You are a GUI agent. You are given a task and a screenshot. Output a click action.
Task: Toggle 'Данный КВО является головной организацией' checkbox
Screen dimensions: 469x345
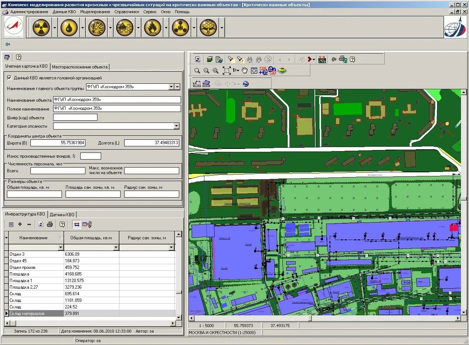[x=10, y=78]
